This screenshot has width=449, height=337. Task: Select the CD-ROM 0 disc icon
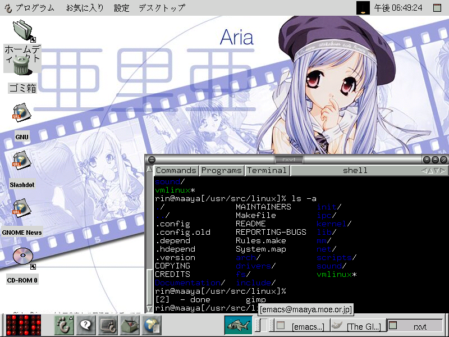tap(24, 257)
